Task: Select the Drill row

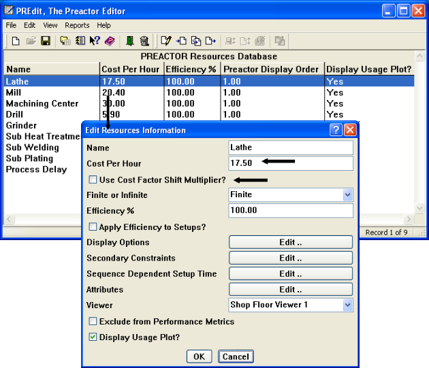Action: (209, 114)
